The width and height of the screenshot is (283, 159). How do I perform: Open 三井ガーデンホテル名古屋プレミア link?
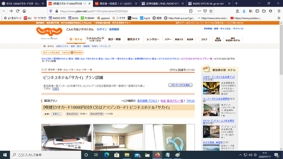tap(219, 78)
